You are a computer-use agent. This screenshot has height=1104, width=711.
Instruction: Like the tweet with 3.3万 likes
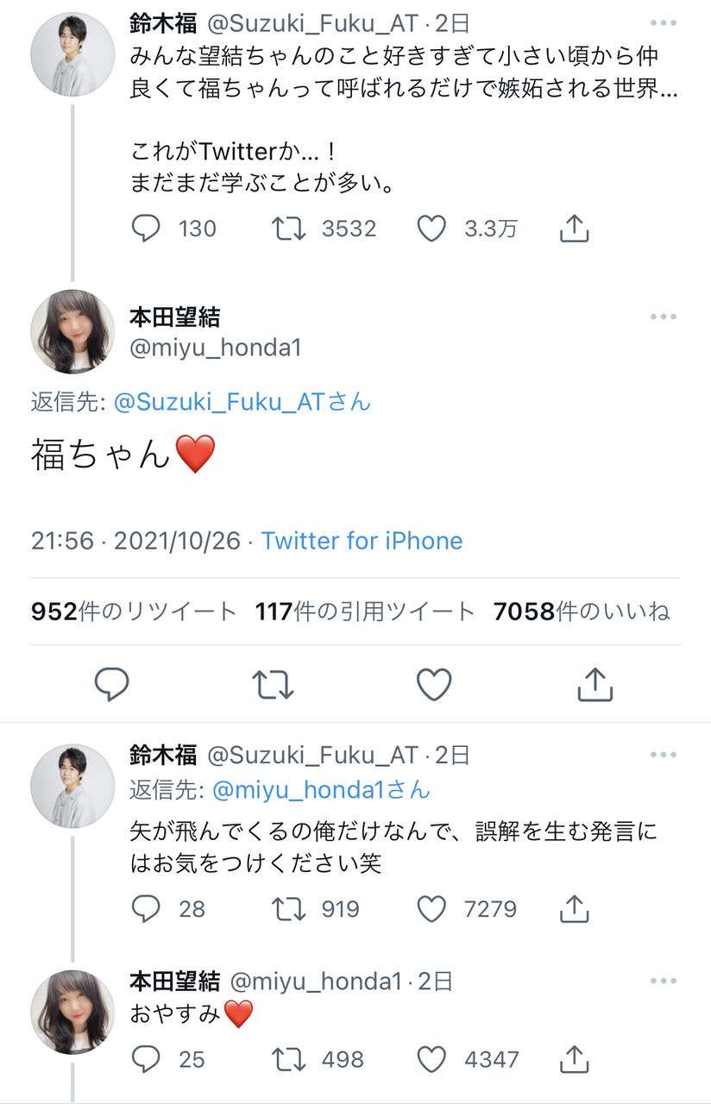click(x=431, y=229)
